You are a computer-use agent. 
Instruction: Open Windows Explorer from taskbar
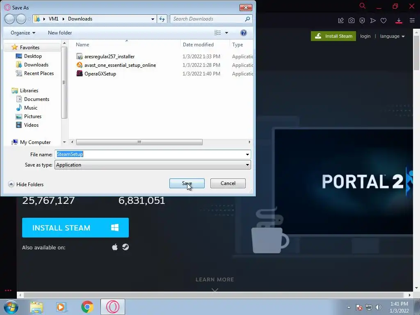[37, 307]
